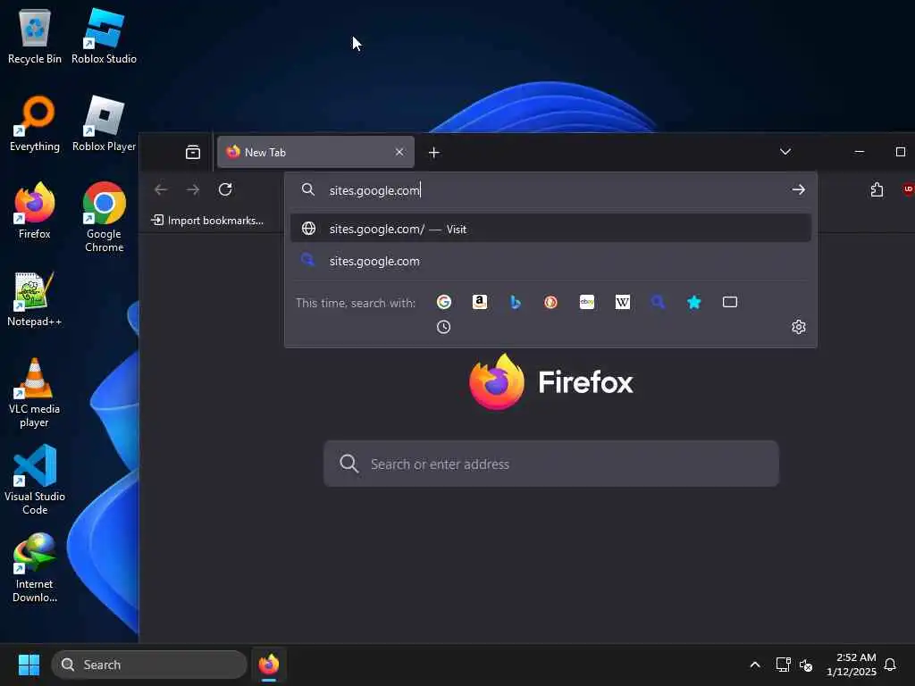
Task: Click Go arrow in address bar
Action: [x=799, y=189]
